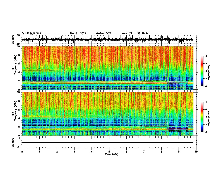Click the "2" minute tick on time axis
The height and width of the screenshot is (170, 221).
click(x=57, y=151)
